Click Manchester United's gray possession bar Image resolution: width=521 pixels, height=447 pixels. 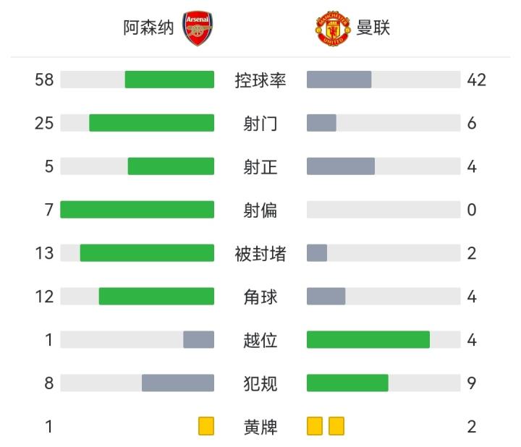(339, 80)
